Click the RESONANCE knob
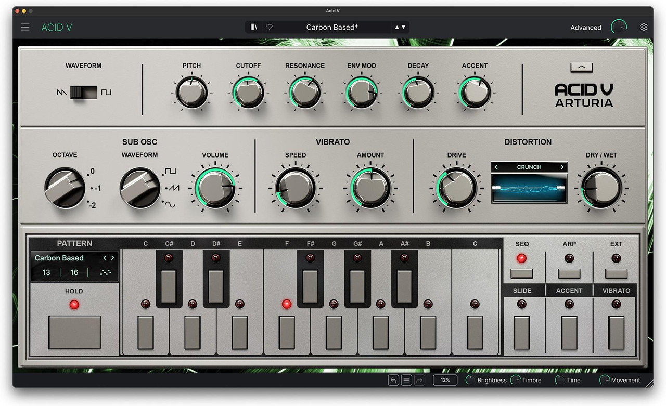The image size is (666, 406). pos(305,93)
